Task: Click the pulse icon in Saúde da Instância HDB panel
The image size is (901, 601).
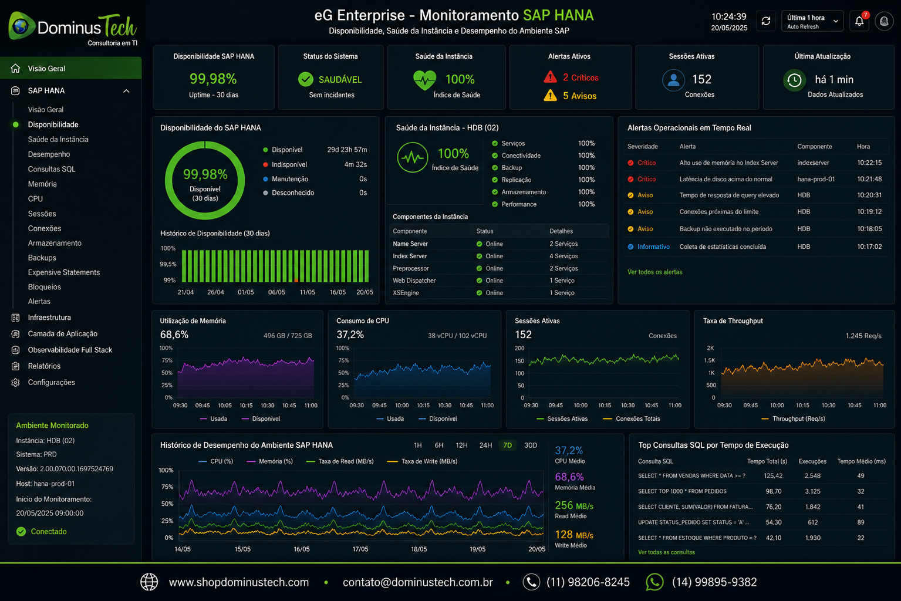Action: pos(413,157)
